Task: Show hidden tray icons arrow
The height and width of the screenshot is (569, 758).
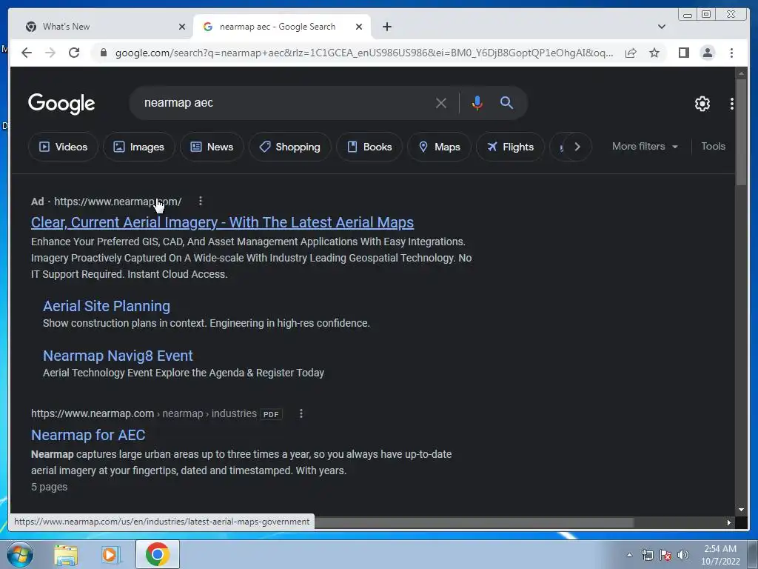Action: click(x=629, y=555)
